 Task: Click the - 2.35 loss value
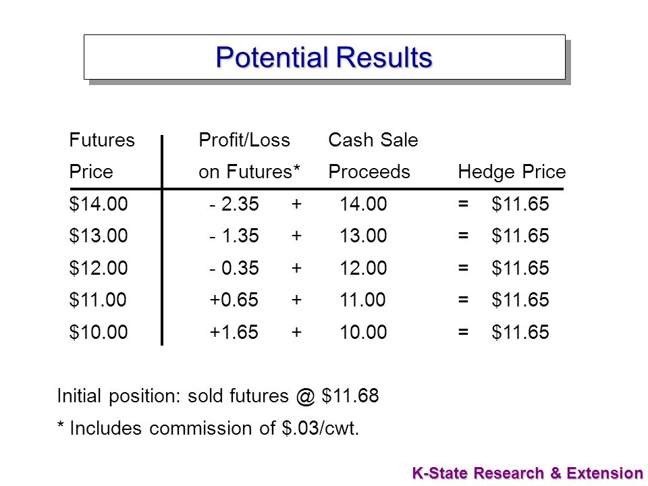tap(234, 204)
